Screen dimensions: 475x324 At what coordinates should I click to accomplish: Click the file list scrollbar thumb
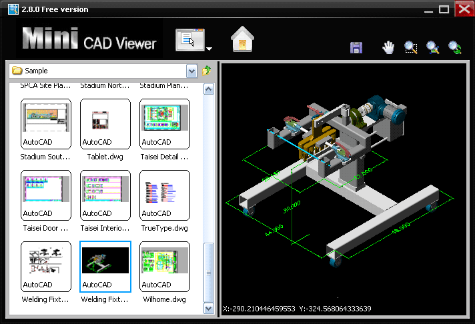pyautogui.click(x=208, y=273)
